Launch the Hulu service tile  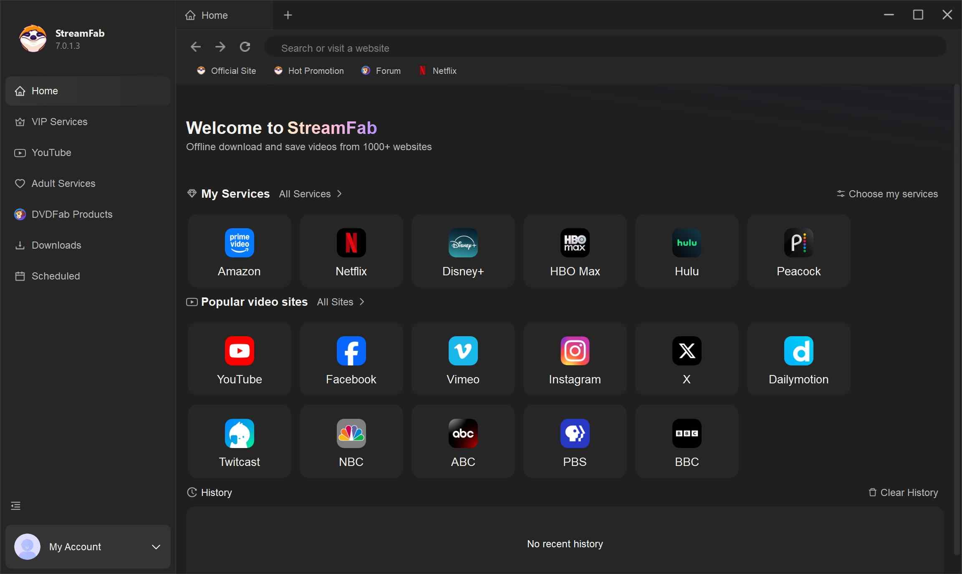point(686,250)
